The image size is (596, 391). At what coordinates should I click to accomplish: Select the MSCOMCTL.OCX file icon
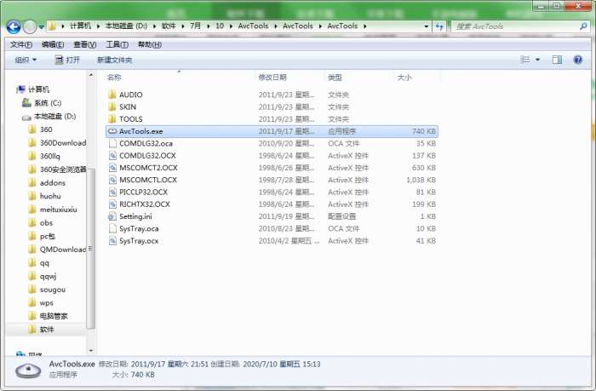tap(112, 180)
